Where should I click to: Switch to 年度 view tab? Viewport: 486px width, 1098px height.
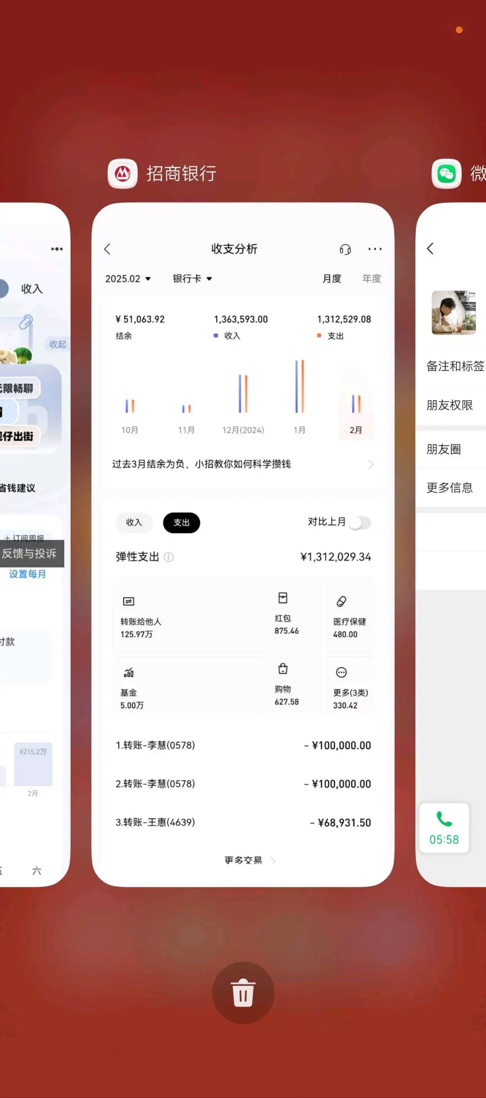pyautogui.click(x=372, y=279)
